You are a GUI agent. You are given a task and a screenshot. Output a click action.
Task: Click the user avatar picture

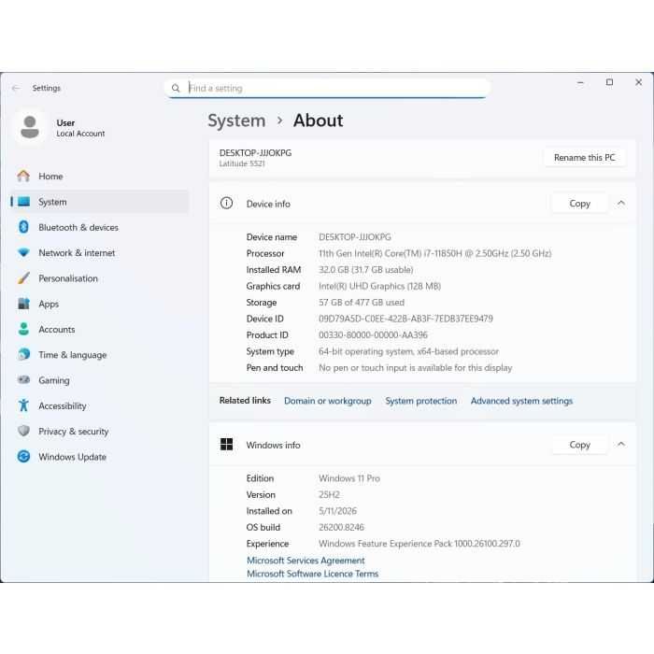[x=30, y=127]
